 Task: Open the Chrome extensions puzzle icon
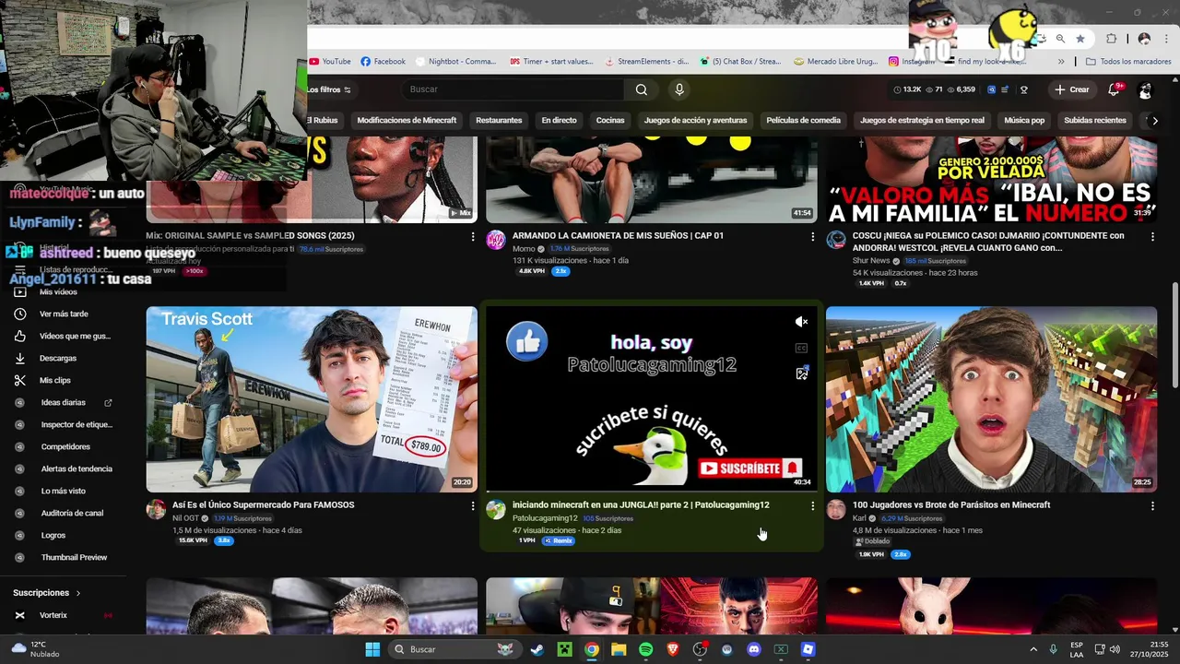(1111, 39)
